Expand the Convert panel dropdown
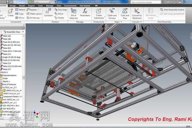192x128 pixels. pyautogui.click(x=141, y=22)
